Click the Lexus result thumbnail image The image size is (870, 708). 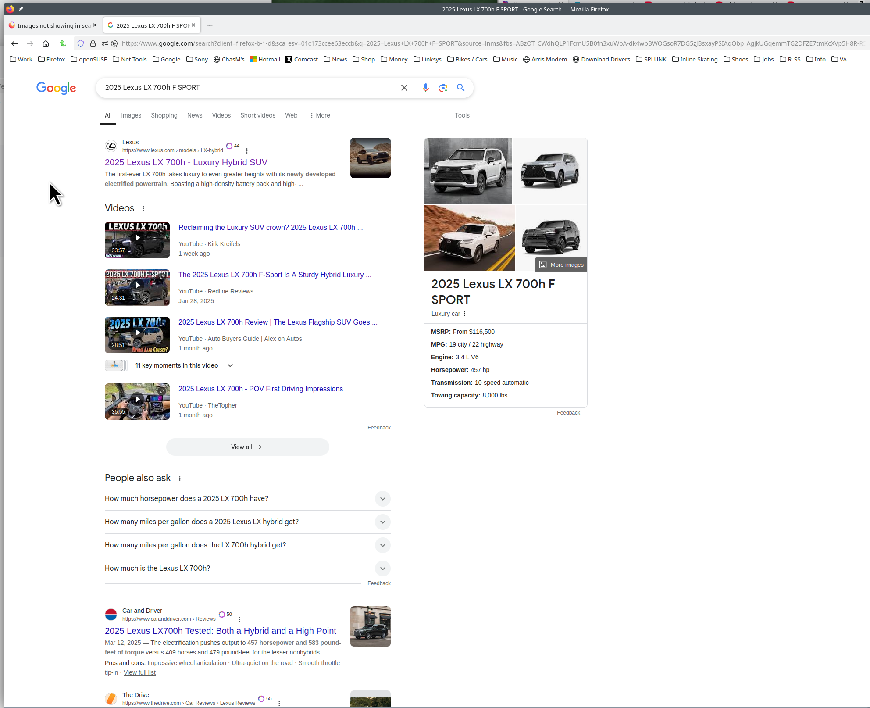pos(371,158)
